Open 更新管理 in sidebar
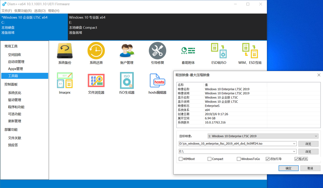This screenshot has height=188, width=323. tap(15, 121)
